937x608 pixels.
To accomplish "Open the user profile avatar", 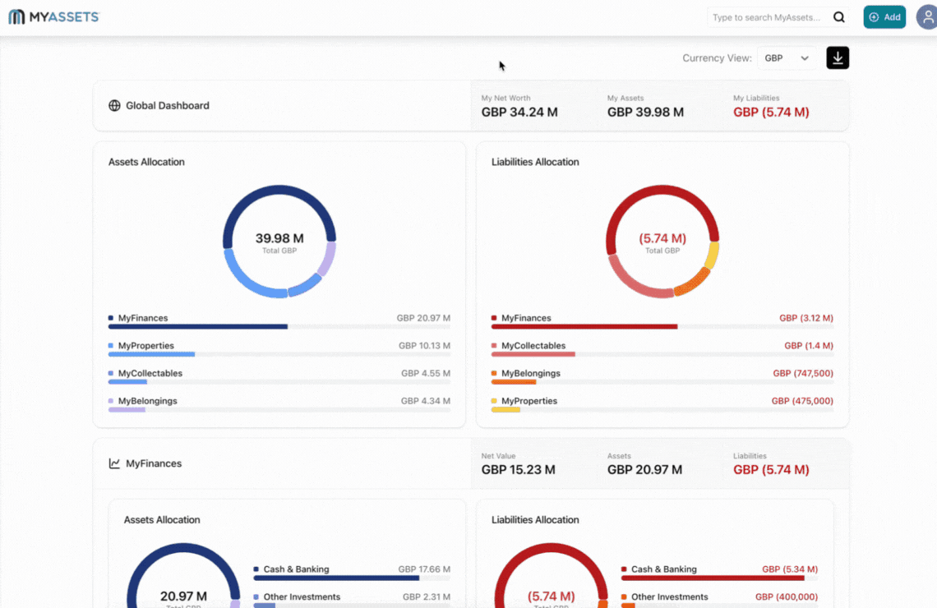I will coord(928,17).
